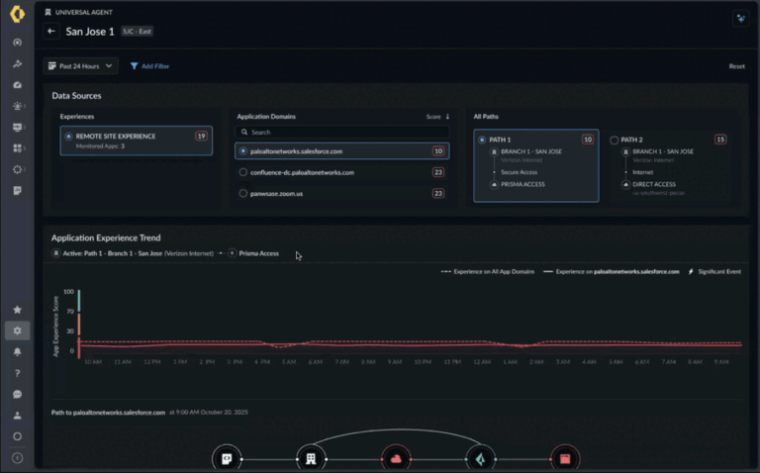Click score 19 badge on Remote Site Experience
The height and width of the screenshot is (473, 760).
(201, 137)
